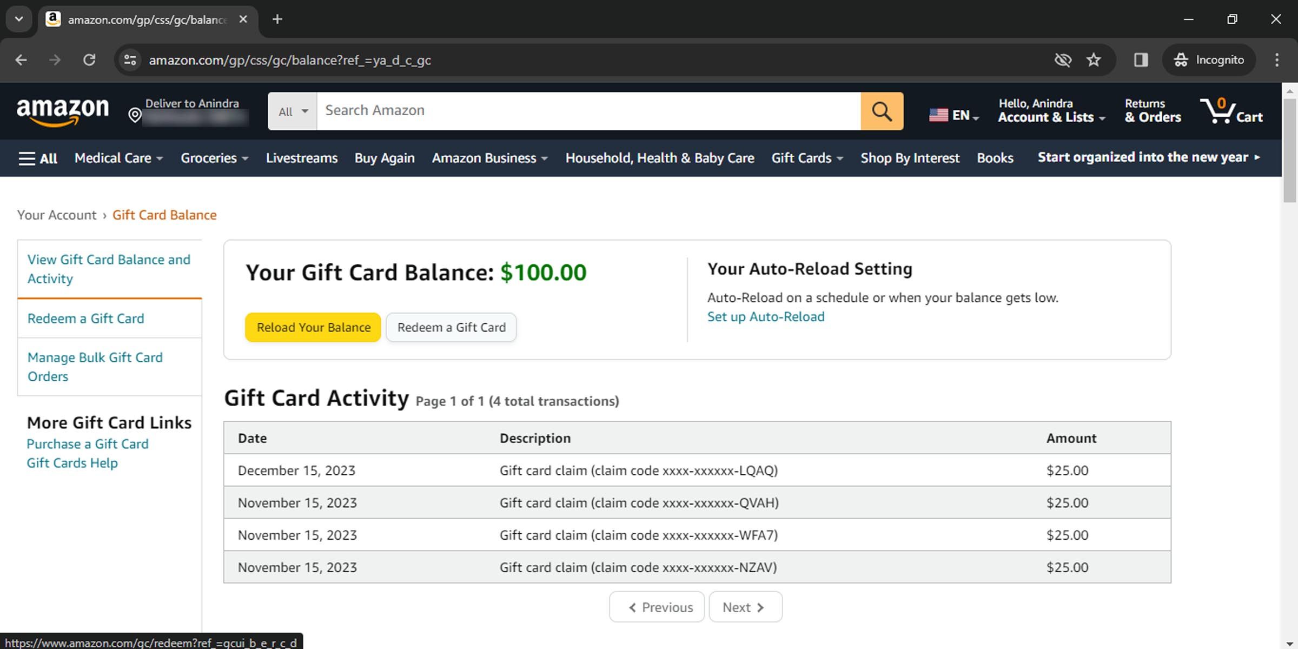Click the side panel icon
Screen dimensions: 1298x649
pos(1140,59)
